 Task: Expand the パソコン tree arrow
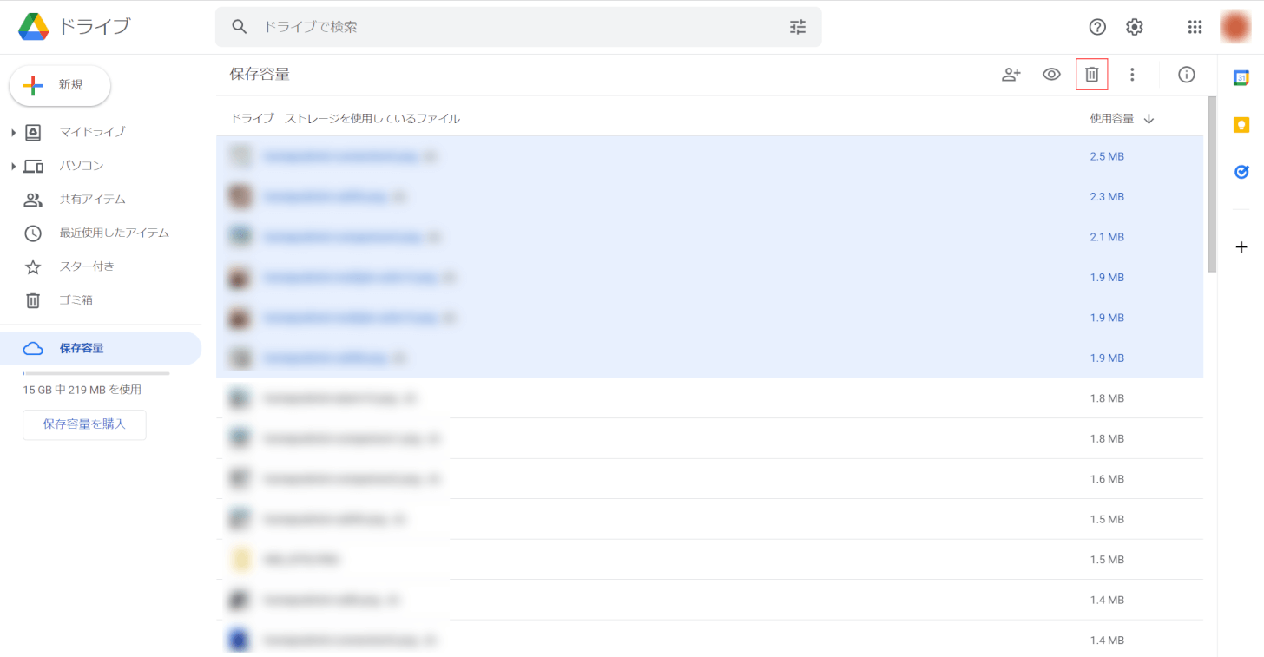click(13, 166)
